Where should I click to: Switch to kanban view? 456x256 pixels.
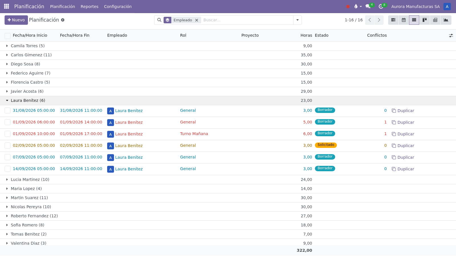coord(425,20)
